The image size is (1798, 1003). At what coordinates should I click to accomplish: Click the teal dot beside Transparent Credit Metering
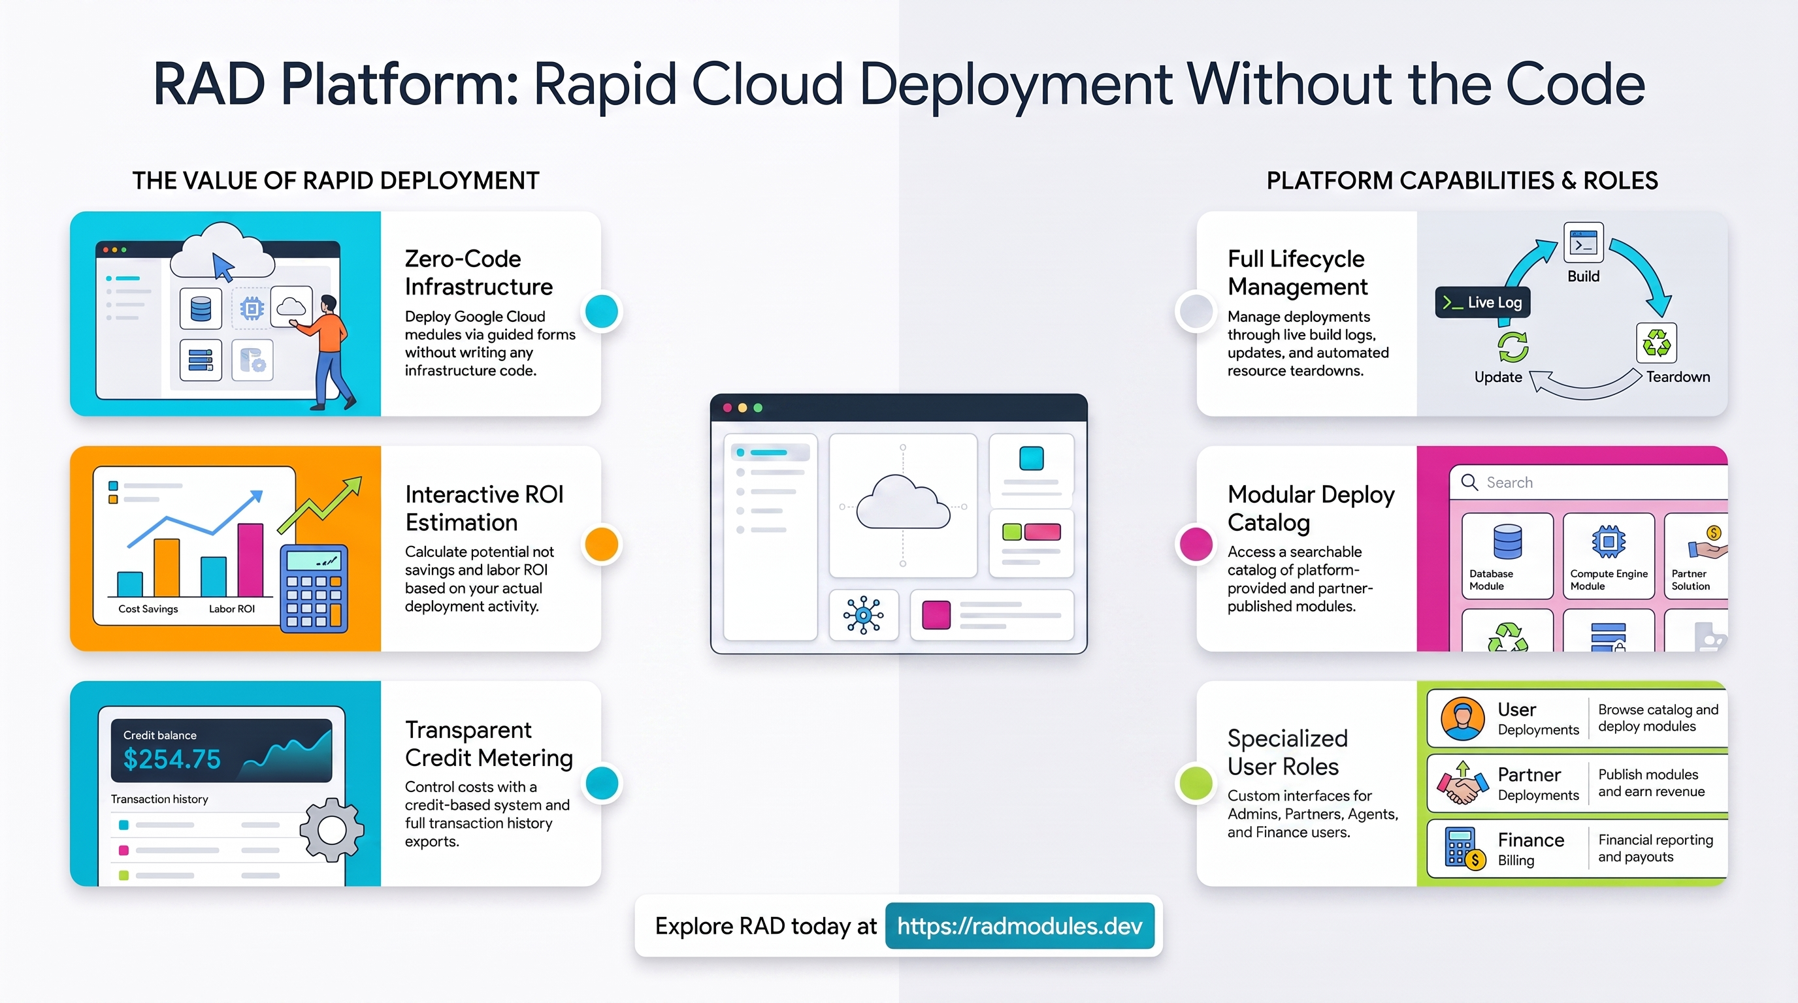602,782
